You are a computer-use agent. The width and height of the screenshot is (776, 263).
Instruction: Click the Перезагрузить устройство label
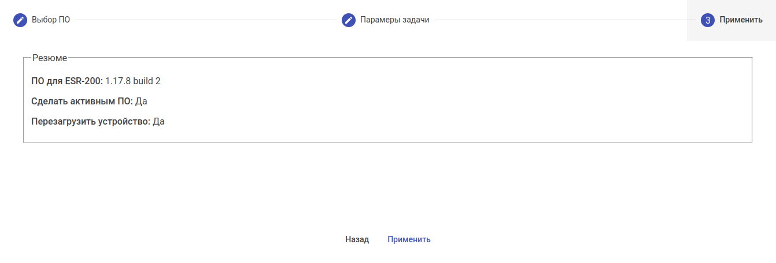[x=90, y=122]
